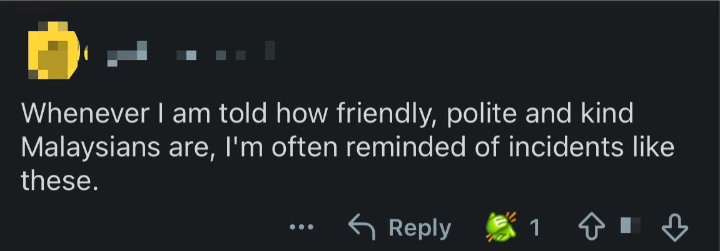This screenshot has height=251, width=720.
Task: Open the blurred username profile link
Action: tap(129, 54)
